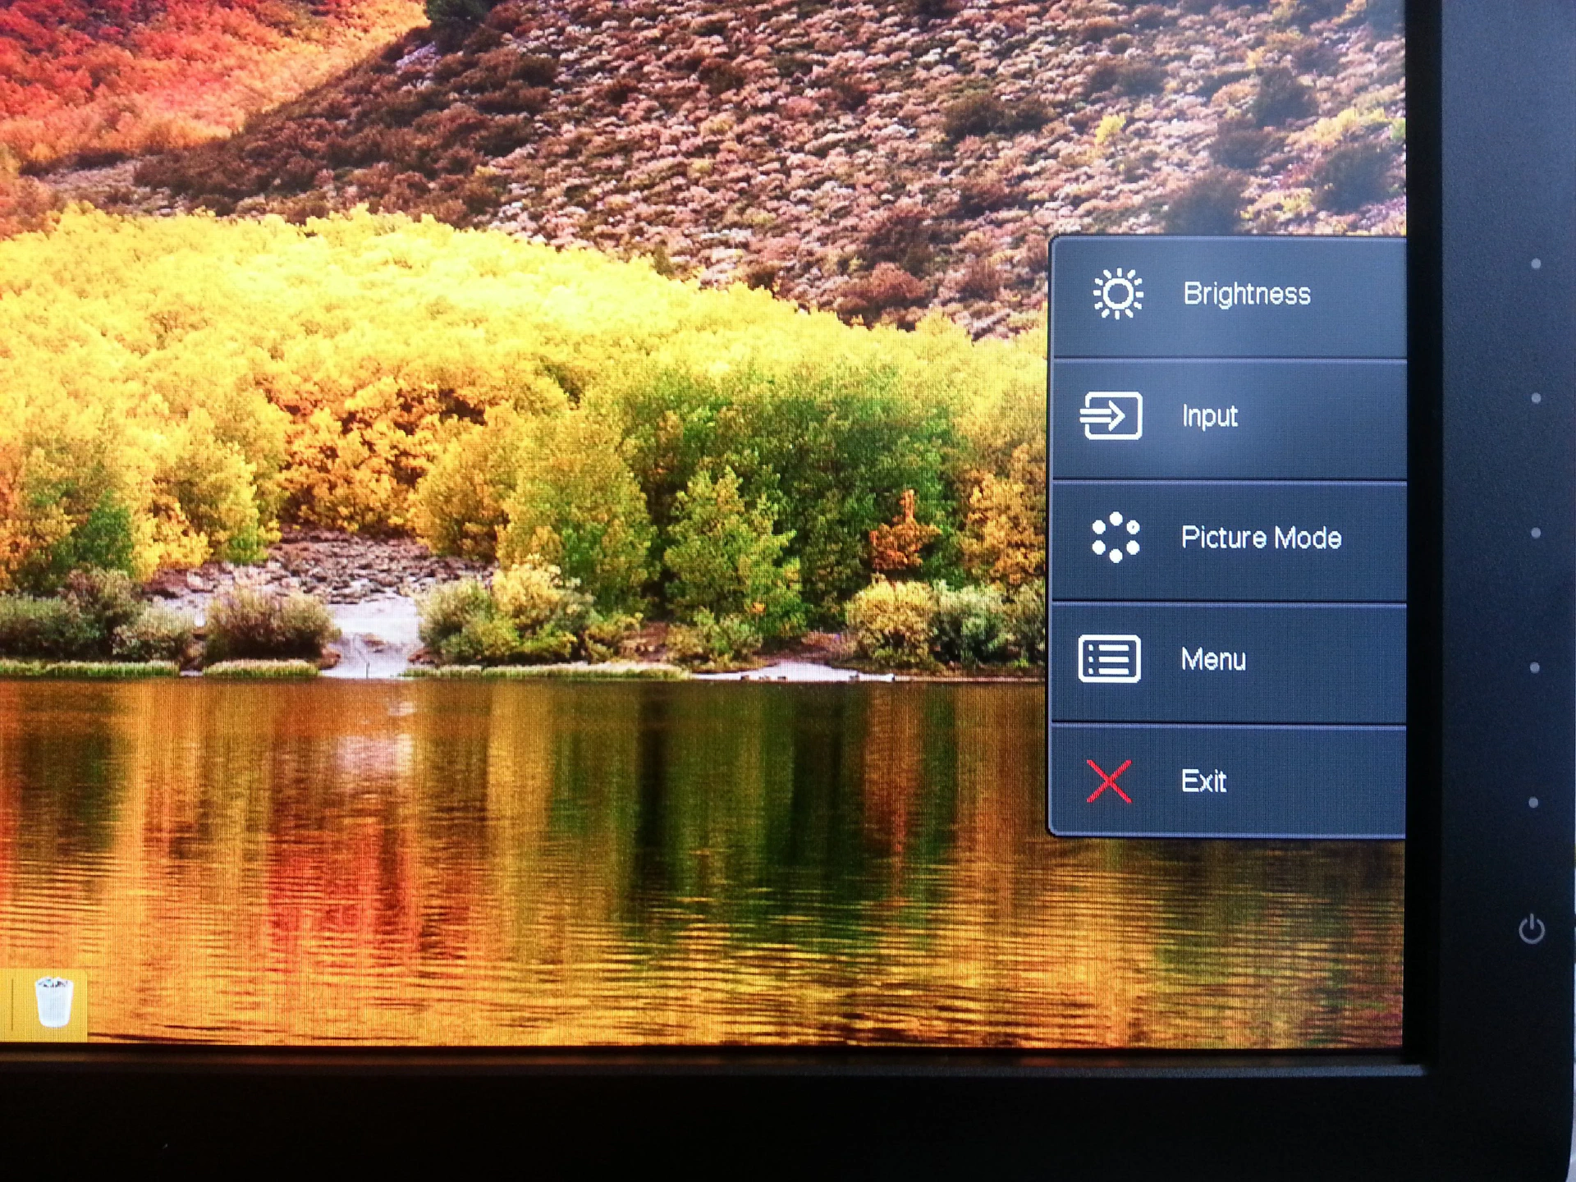Choose the Picture Mode dots icon
This screenshot has width=1576, height=1182.
coord(1116,538)
